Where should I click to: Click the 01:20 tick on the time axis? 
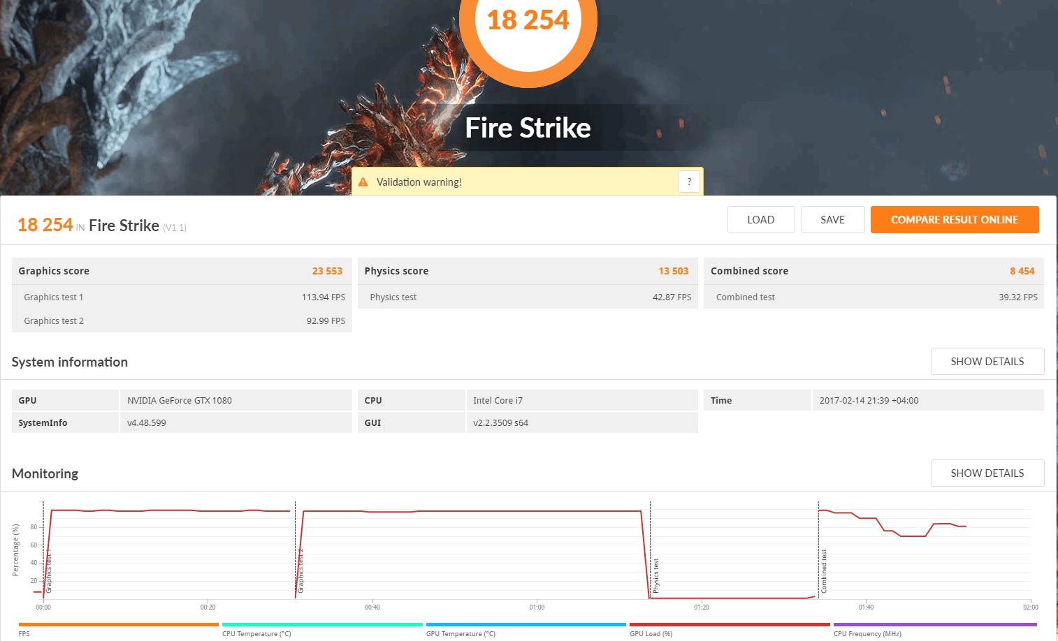702,607
